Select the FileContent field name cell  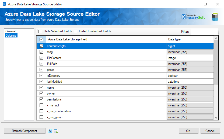(x=106, y=58)
